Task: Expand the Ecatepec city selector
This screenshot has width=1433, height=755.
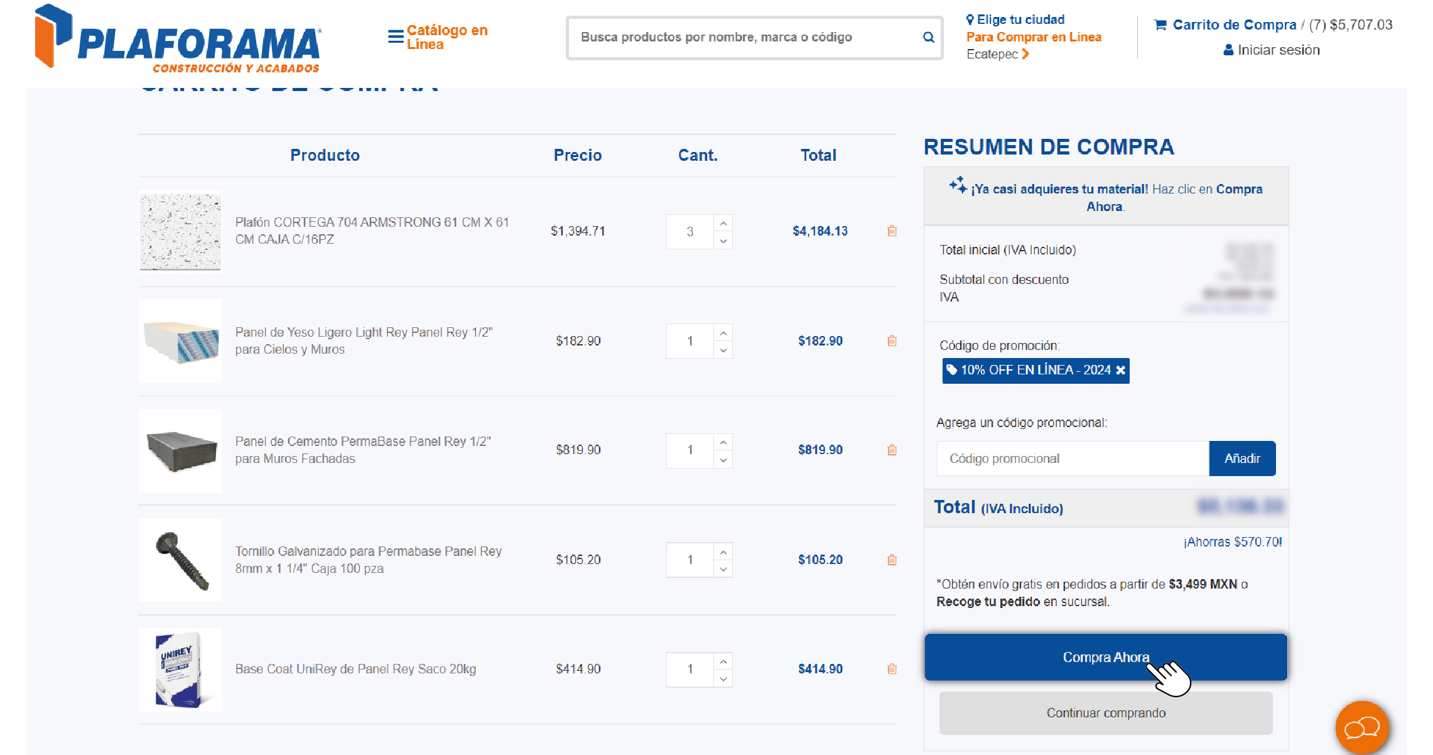Action: (998, 54)
